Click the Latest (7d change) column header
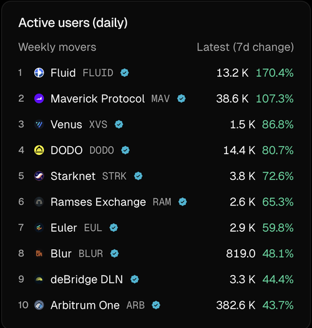 point(245,47)
